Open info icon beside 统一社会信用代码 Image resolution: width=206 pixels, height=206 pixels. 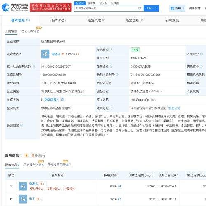click(x=33, y=66)
